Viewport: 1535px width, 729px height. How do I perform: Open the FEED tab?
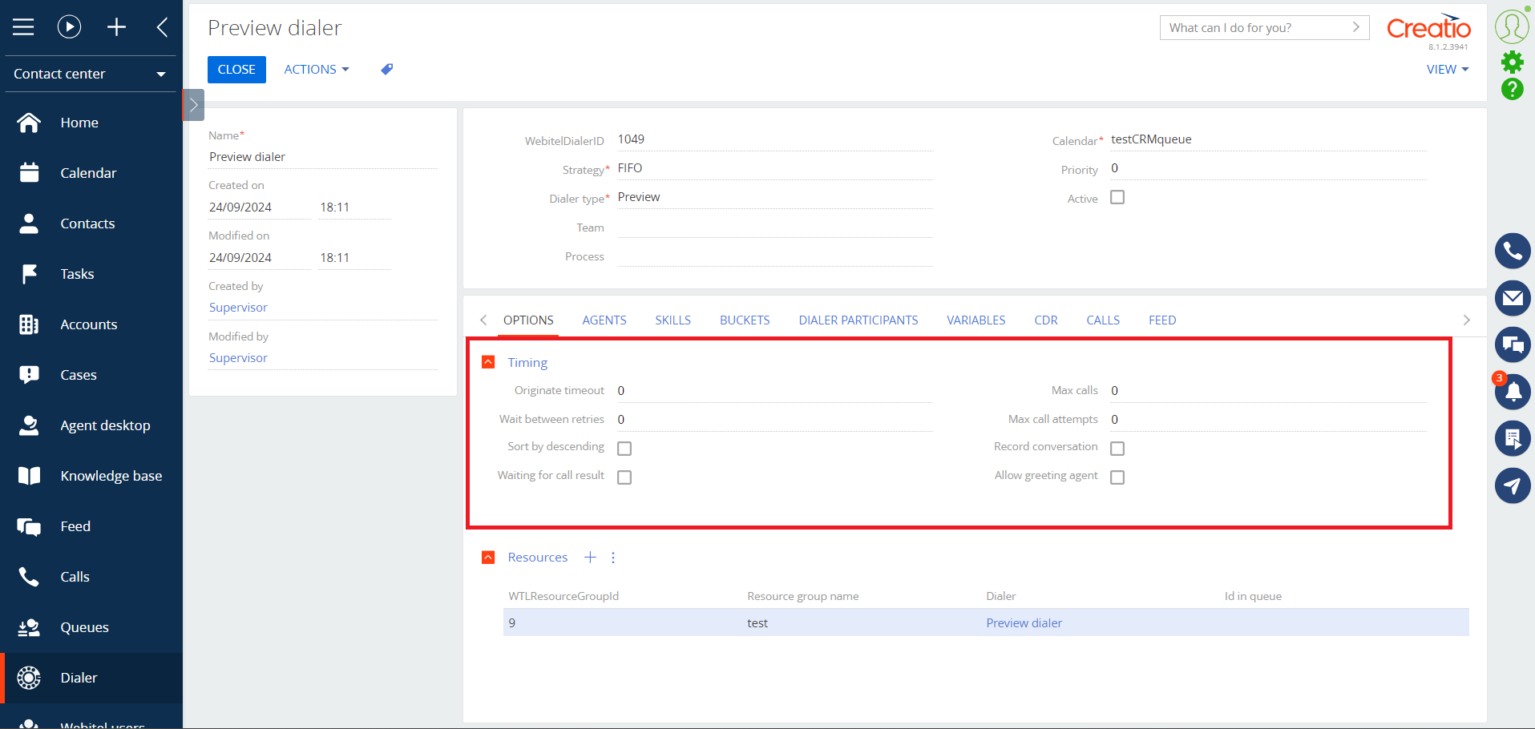(x=1162, y=320)
